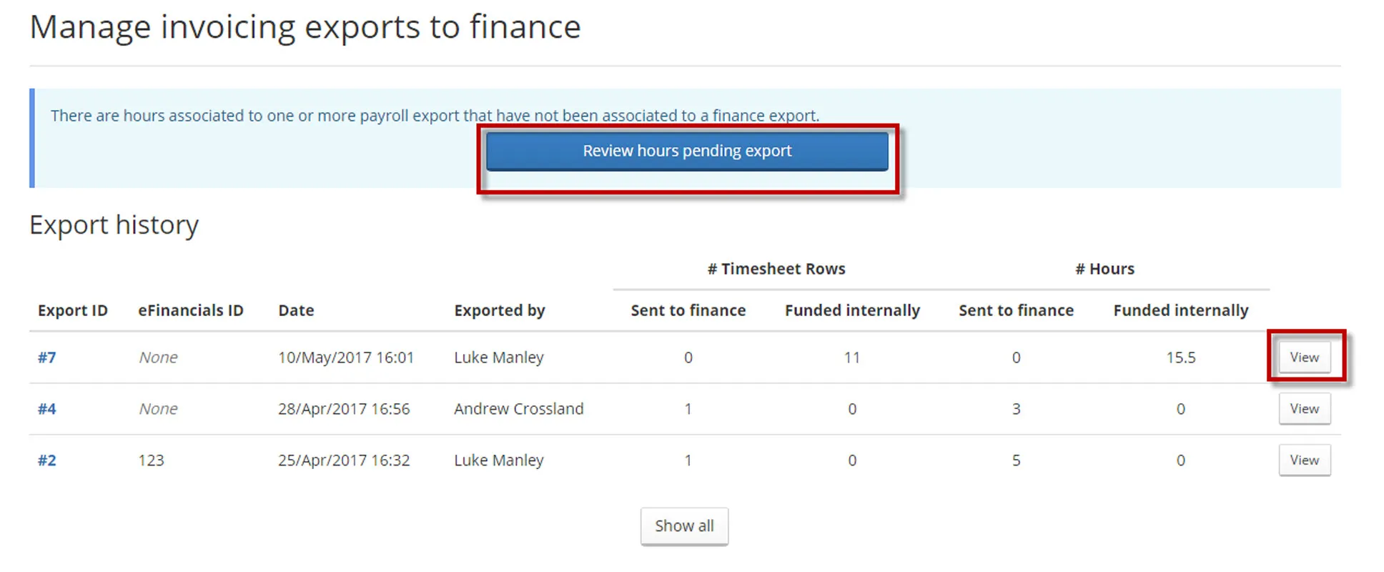Click the Exported by column header
This screenshot has height=572, width=1384.
499,310
